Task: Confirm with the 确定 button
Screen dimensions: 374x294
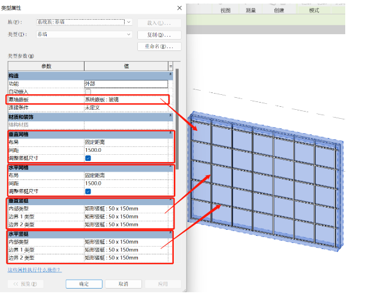Action: click(x=84, y=284)
